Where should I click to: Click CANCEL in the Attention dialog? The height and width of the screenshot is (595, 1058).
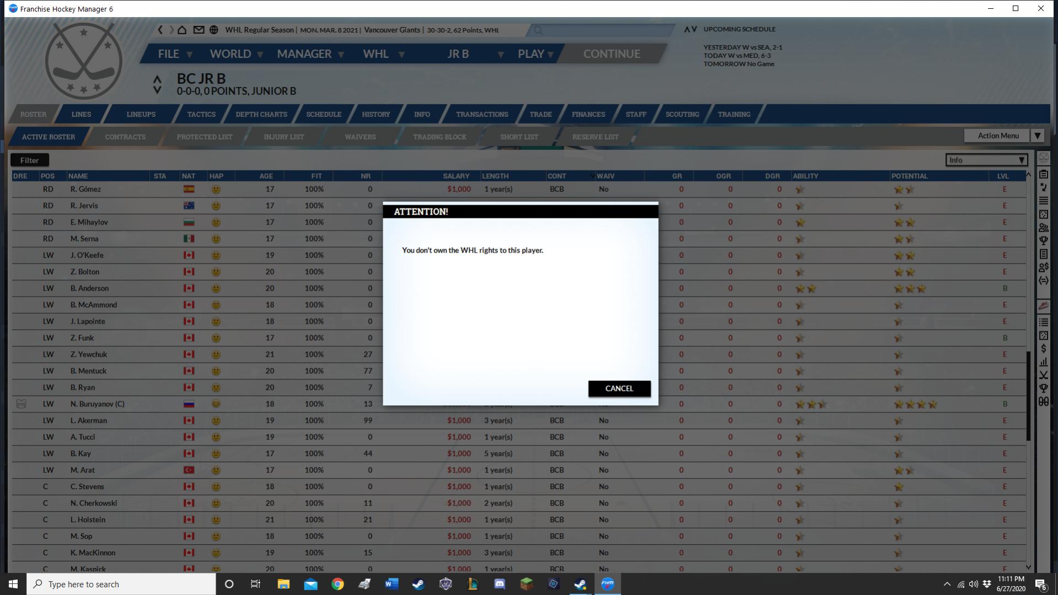pyautogui.click(x=619, y=388)
